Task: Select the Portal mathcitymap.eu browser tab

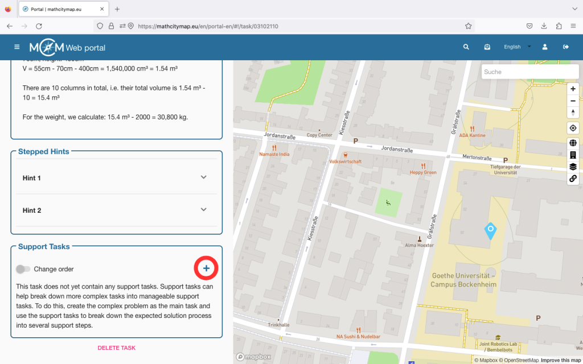Action: pos(63,9)
